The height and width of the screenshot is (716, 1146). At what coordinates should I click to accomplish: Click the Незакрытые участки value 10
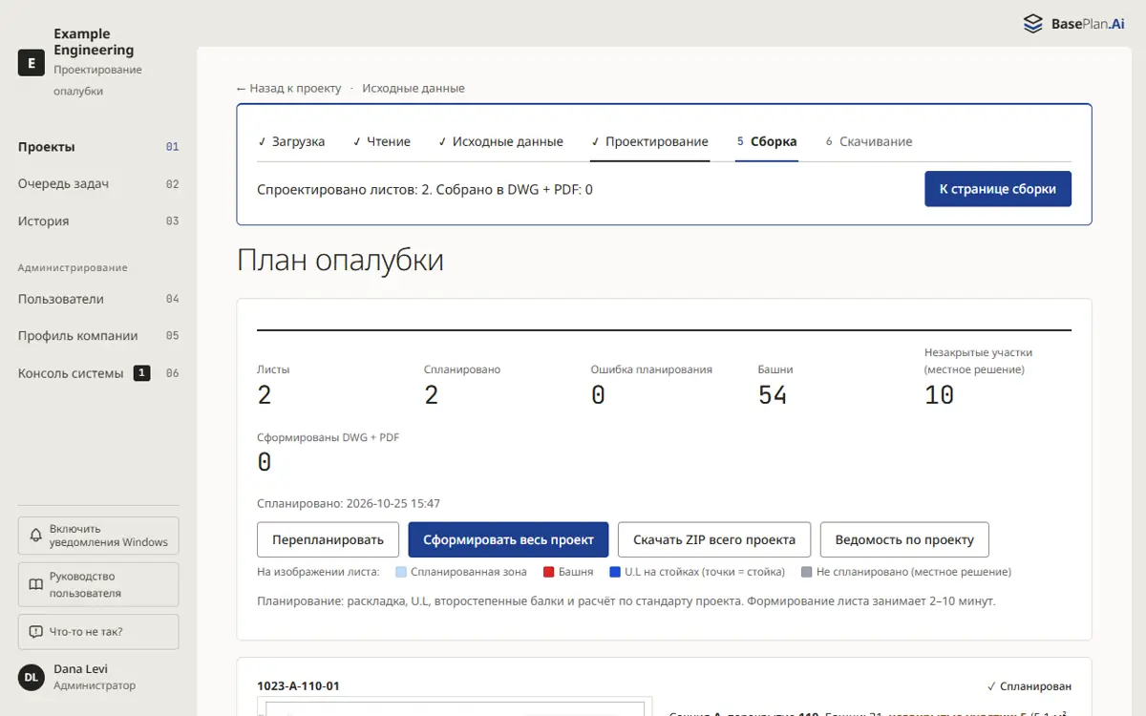pos(939,395)
